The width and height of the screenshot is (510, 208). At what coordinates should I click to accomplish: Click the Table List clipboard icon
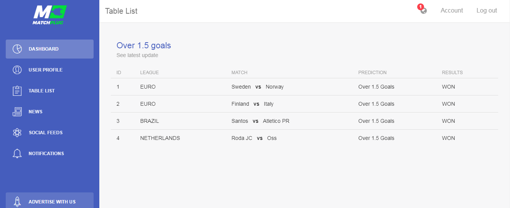point(17,91)
